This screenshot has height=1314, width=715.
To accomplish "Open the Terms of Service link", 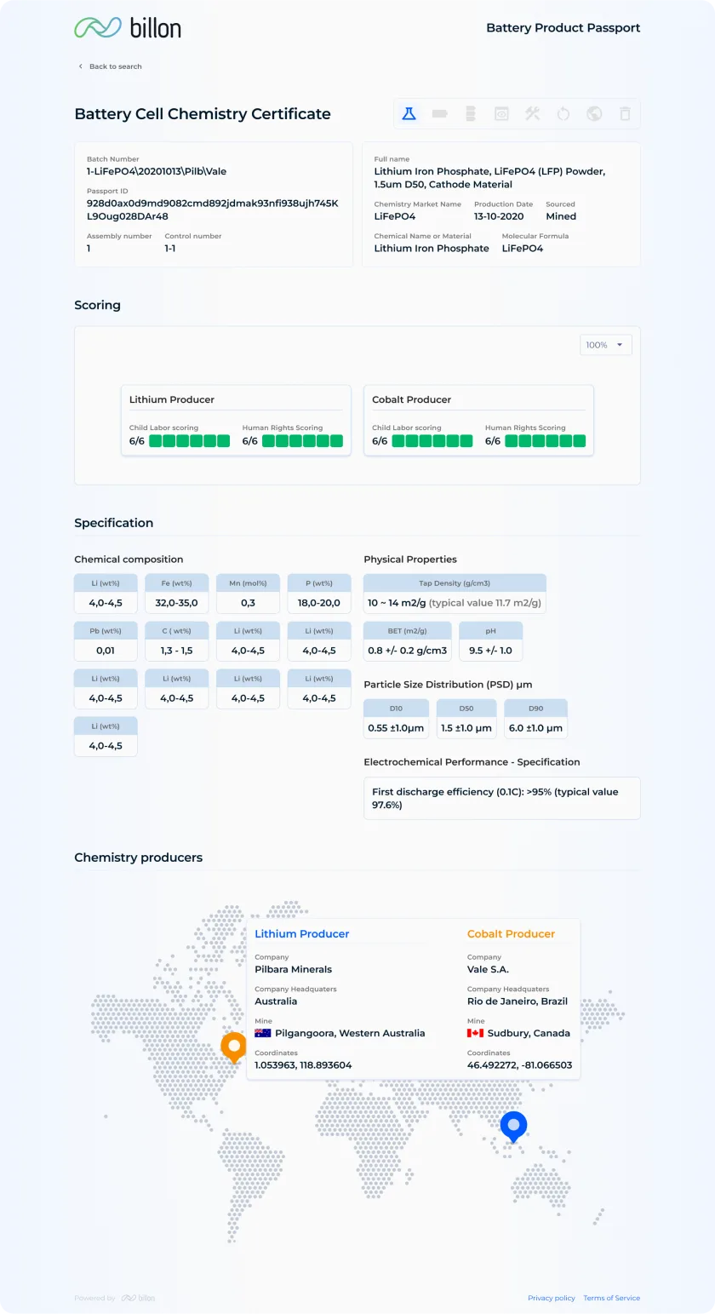I will [611, 1298].
